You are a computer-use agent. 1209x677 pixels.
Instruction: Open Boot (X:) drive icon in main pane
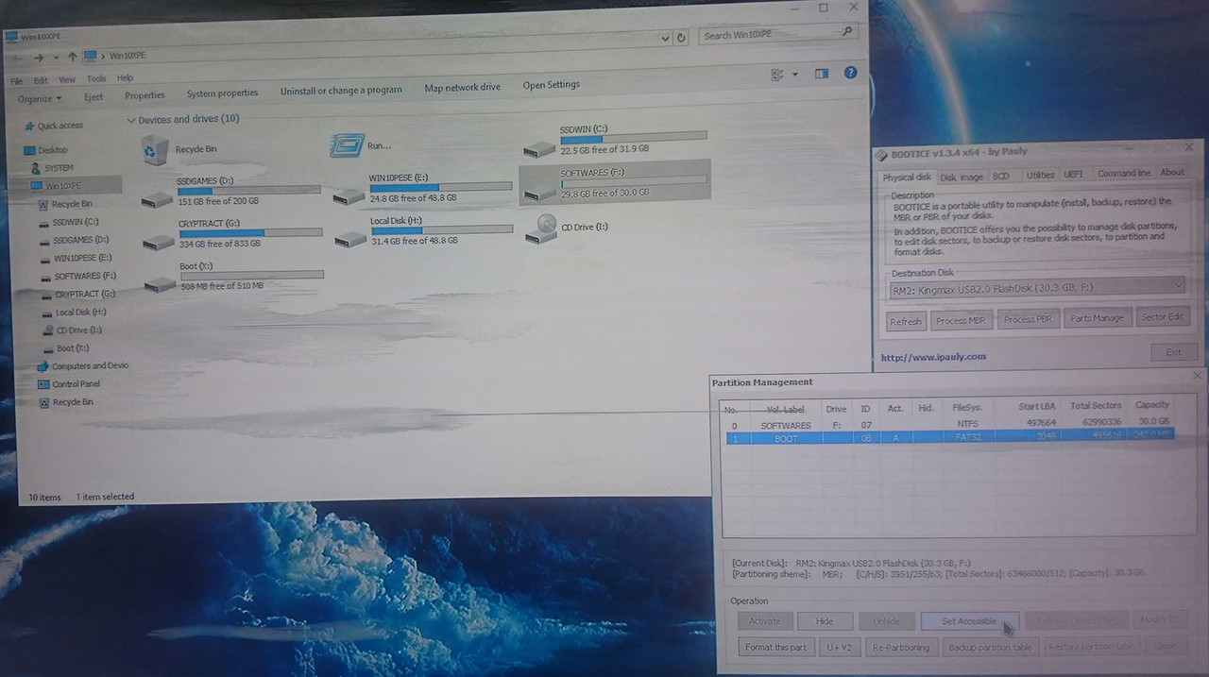coord(159,283)
